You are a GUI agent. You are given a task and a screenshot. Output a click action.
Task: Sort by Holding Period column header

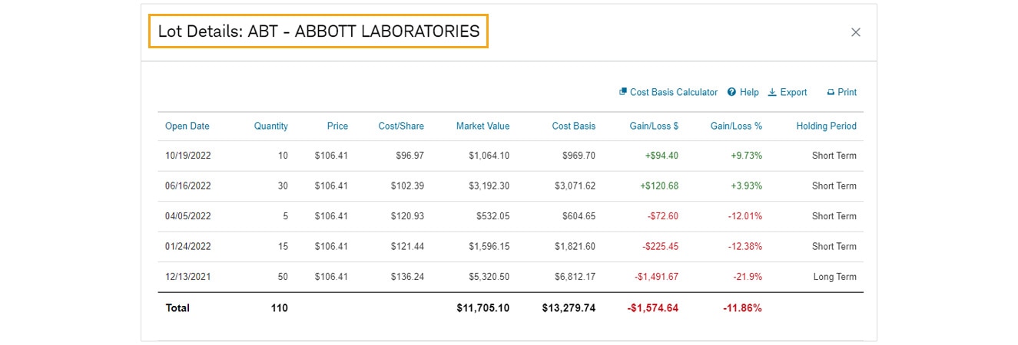pos(826,127)
